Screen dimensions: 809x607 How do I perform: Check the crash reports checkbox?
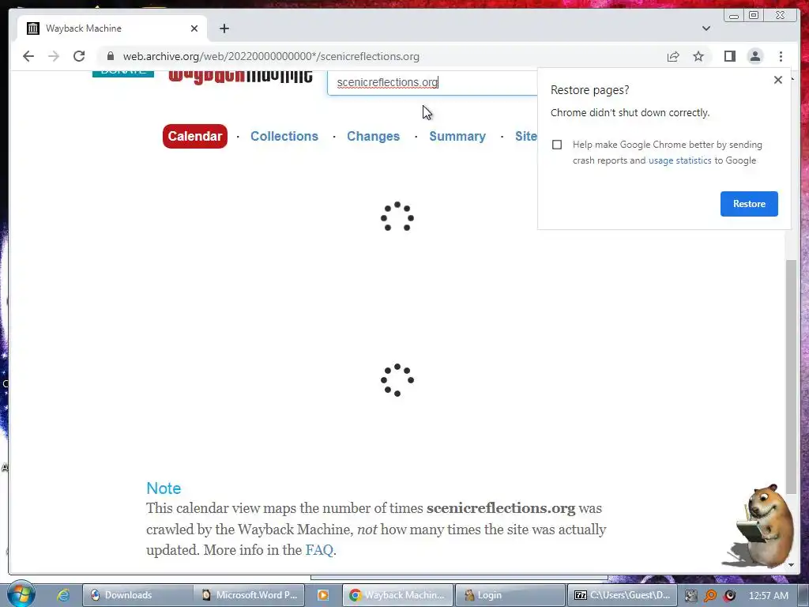tap(557, 145)
